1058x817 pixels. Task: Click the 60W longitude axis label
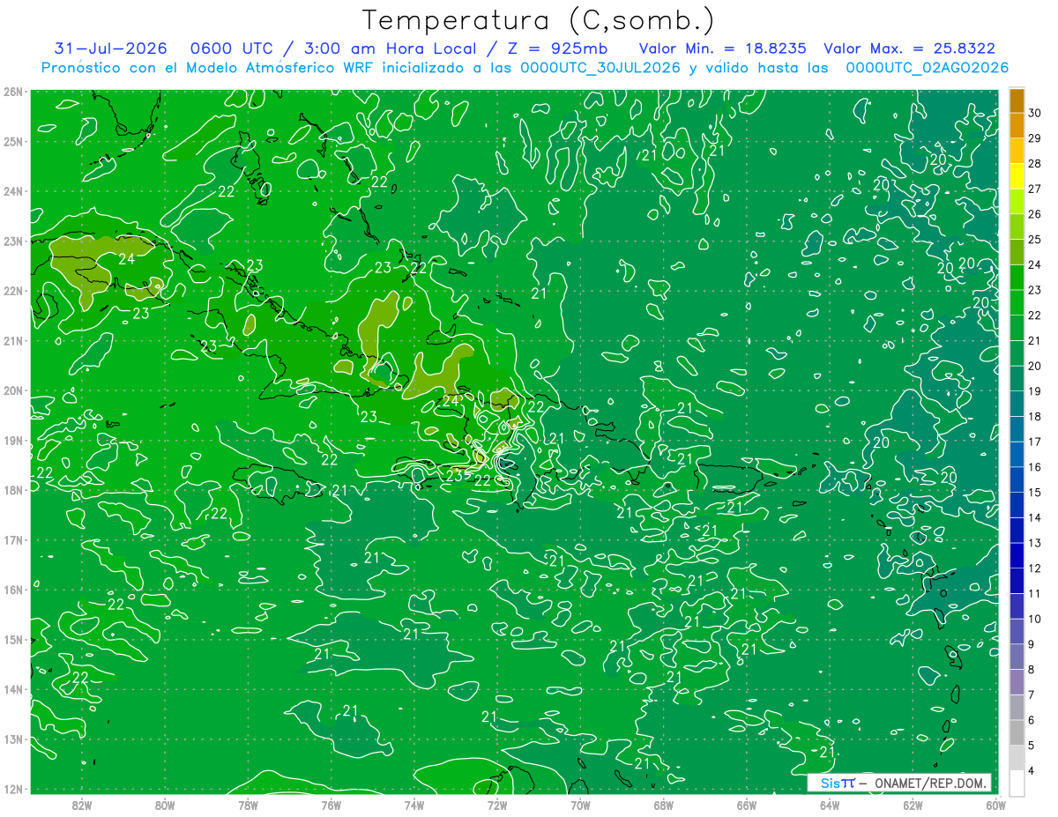(x=995, y=804)
